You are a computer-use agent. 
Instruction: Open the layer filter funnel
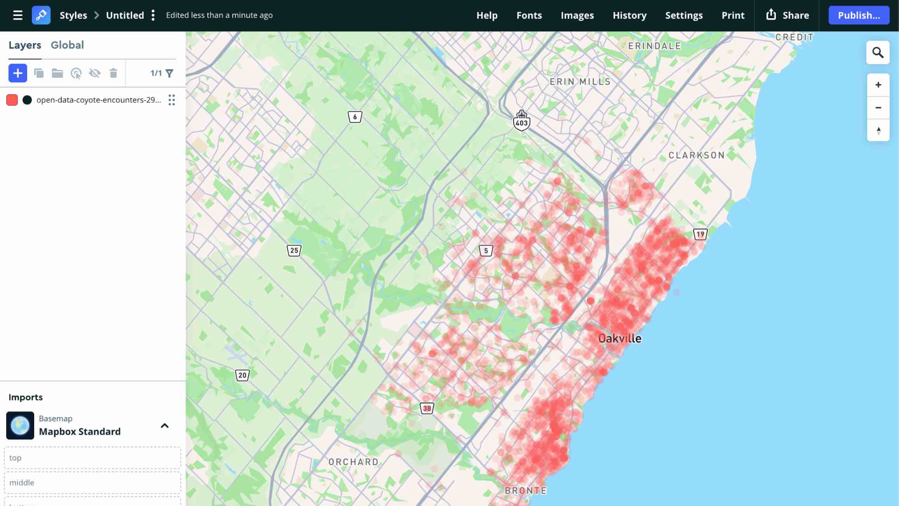tap(169, 73)
